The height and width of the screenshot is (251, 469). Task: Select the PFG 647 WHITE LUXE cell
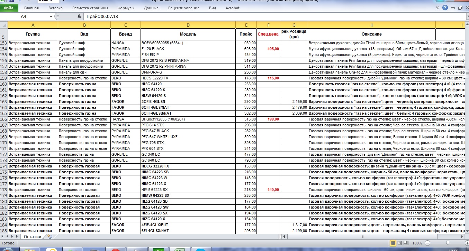point(188,137)
